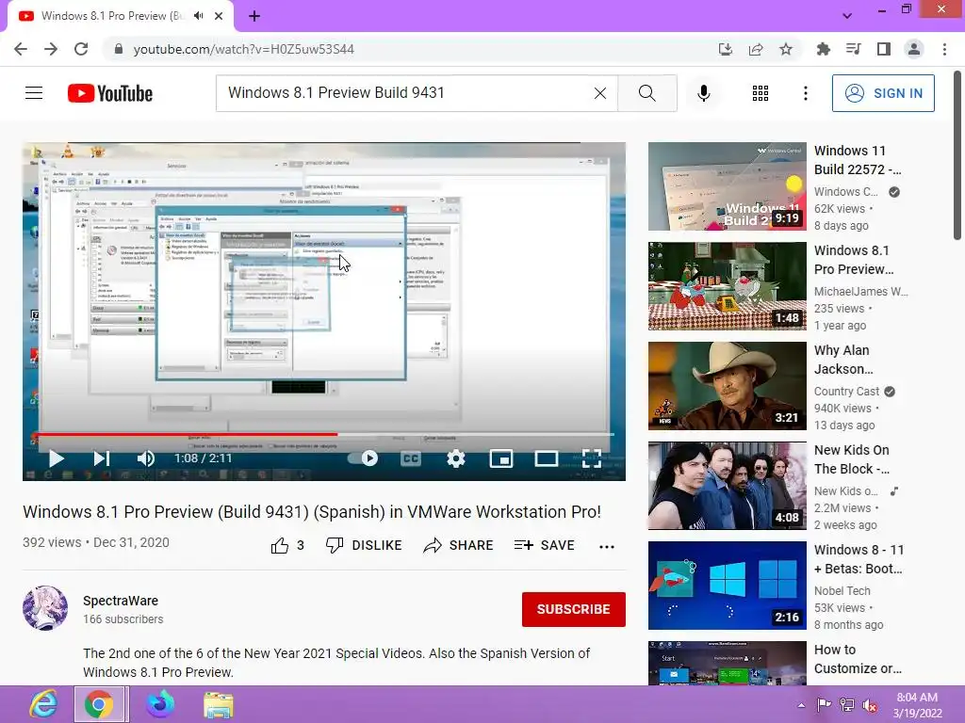Toggle the Chrome side panel
965x723 pixels.
(x=884, y=49)
